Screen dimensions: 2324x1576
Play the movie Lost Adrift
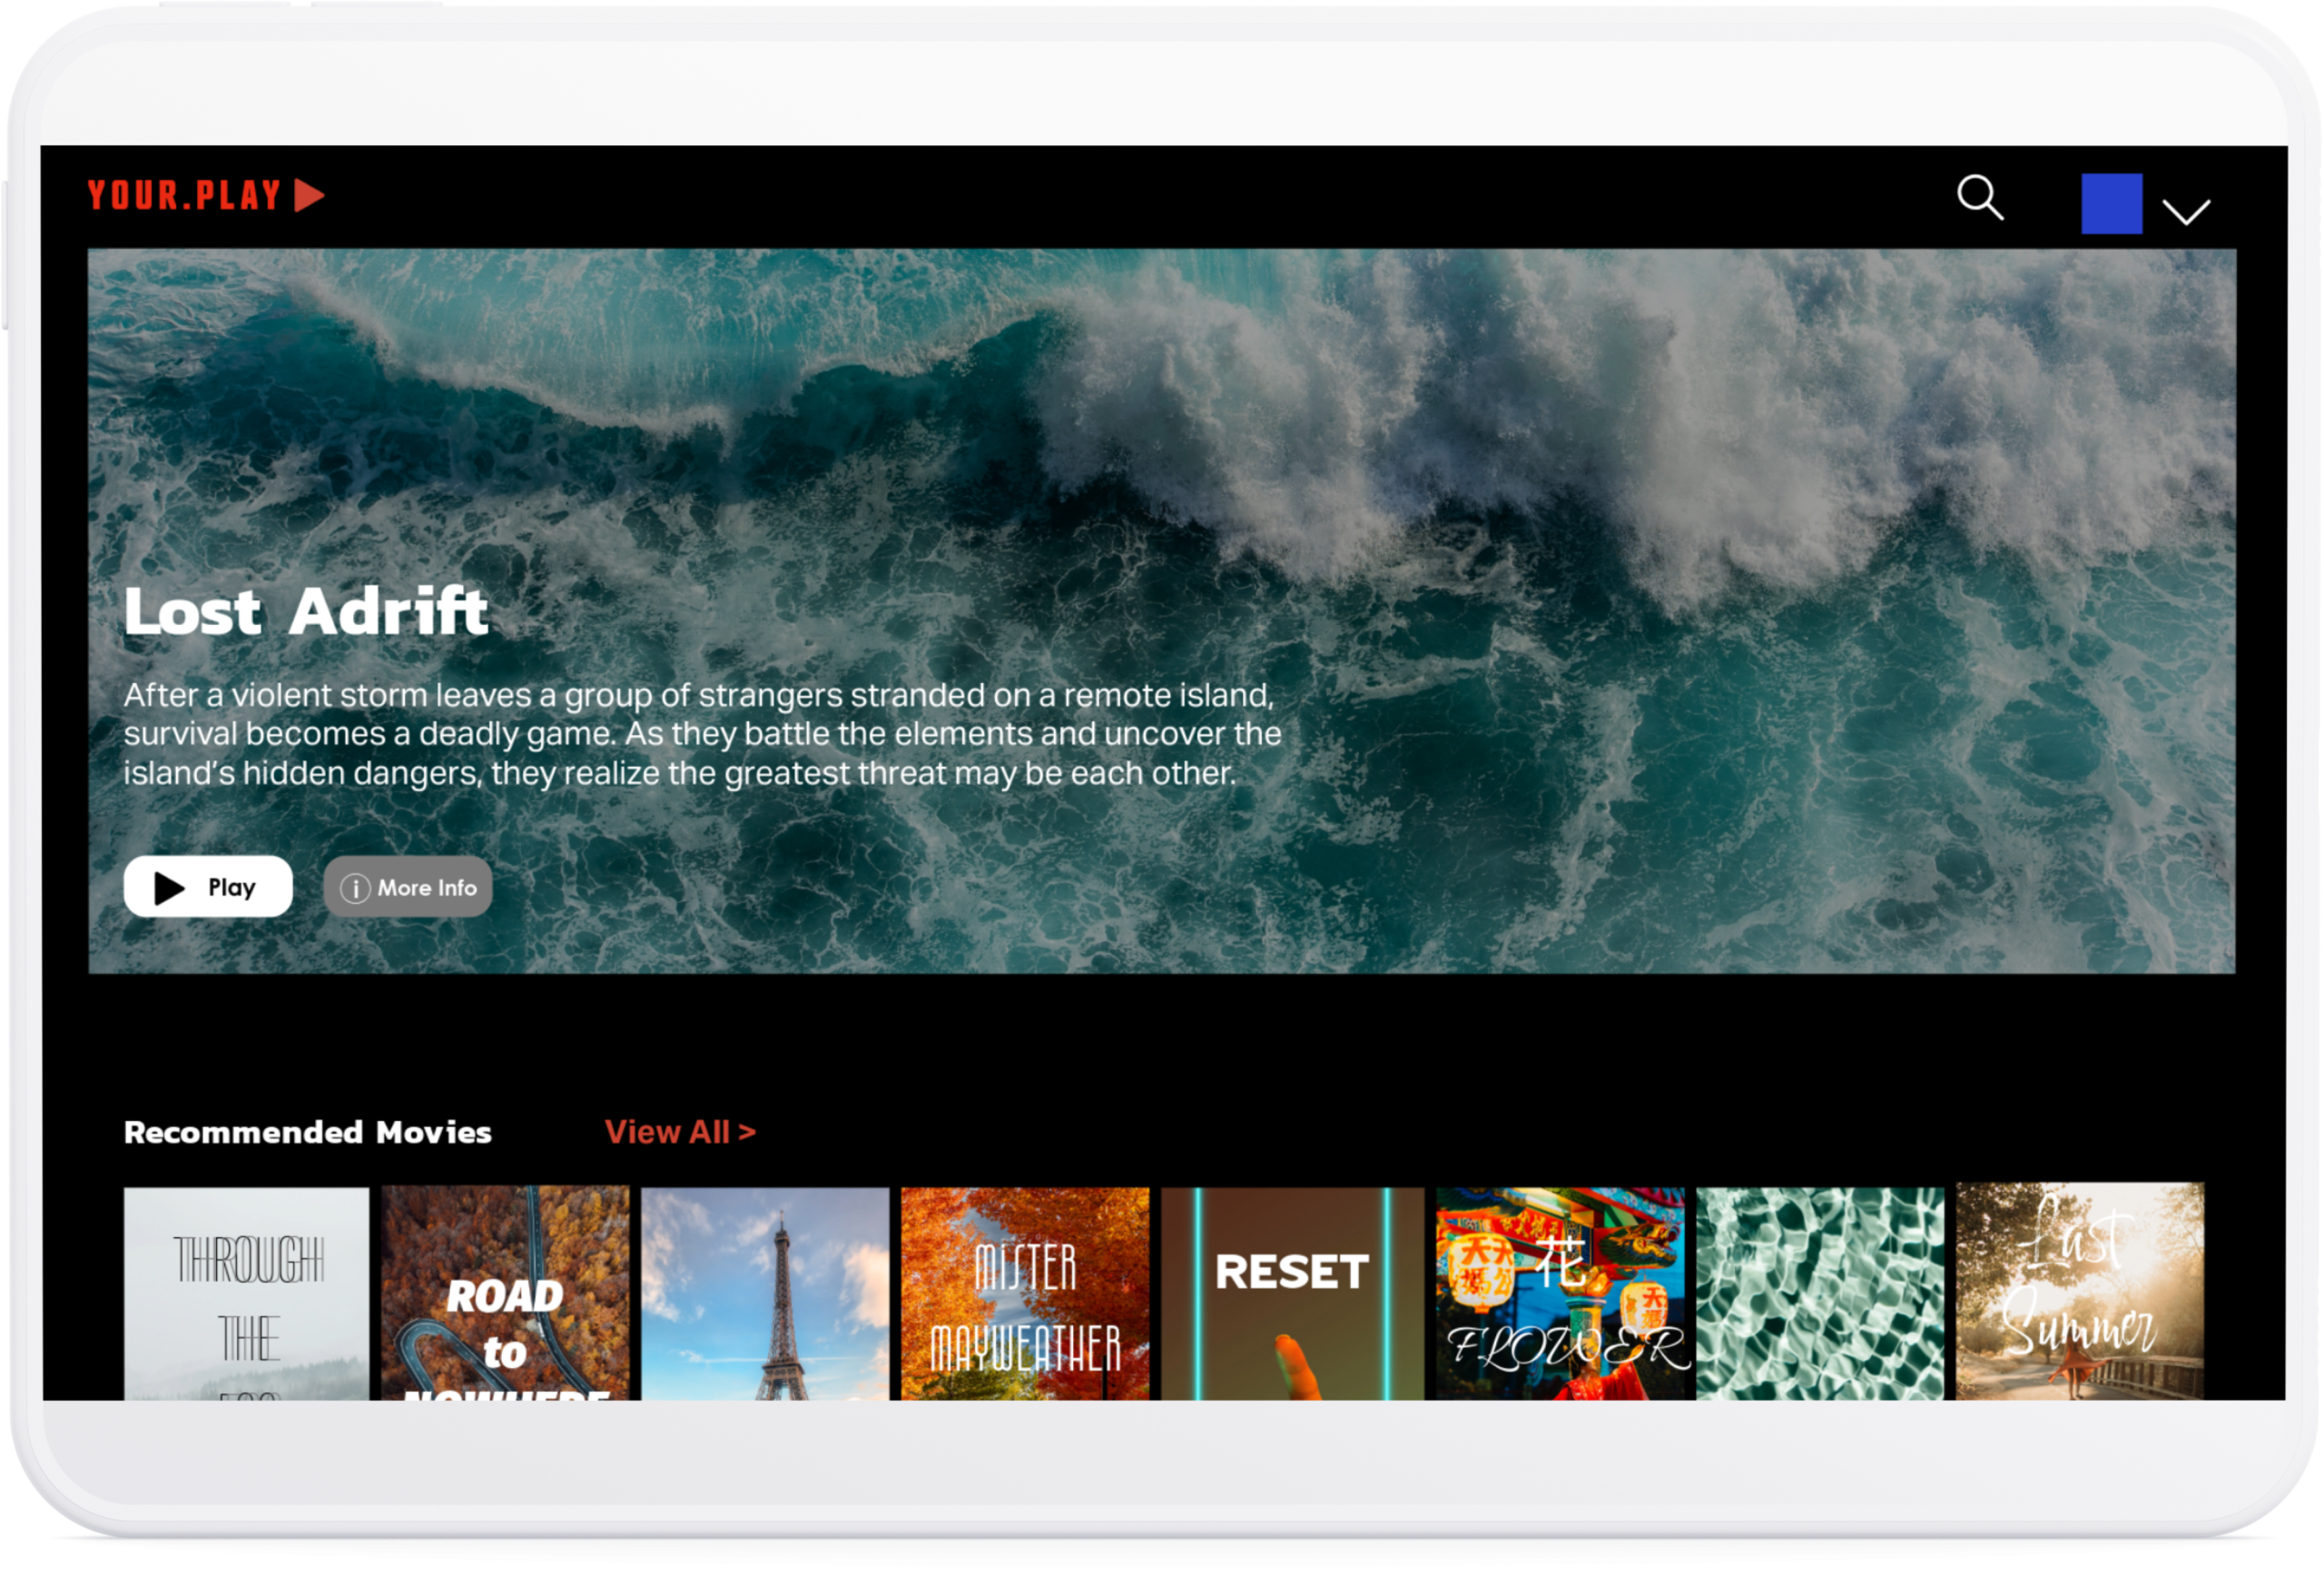(x=208, y=887)
